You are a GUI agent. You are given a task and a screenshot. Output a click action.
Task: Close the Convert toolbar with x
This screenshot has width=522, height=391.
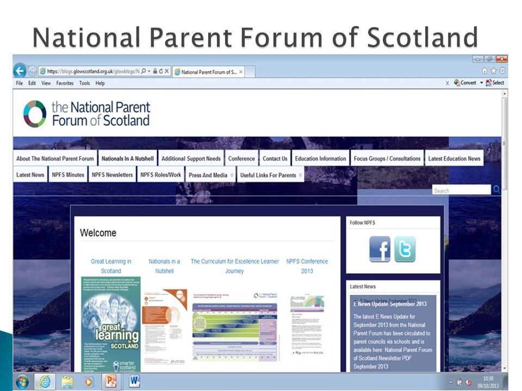tap(447, 83)
